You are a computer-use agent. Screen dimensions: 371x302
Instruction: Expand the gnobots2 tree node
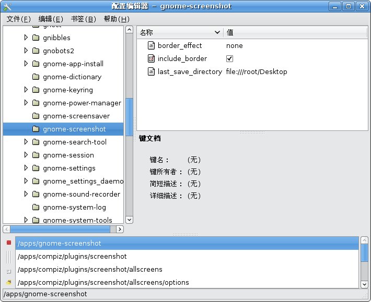pos(26,50)
